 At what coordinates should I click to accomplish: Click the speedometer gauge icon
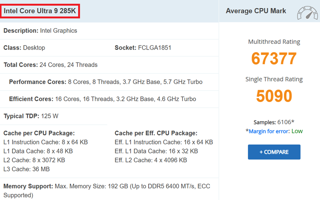[307, 13]
